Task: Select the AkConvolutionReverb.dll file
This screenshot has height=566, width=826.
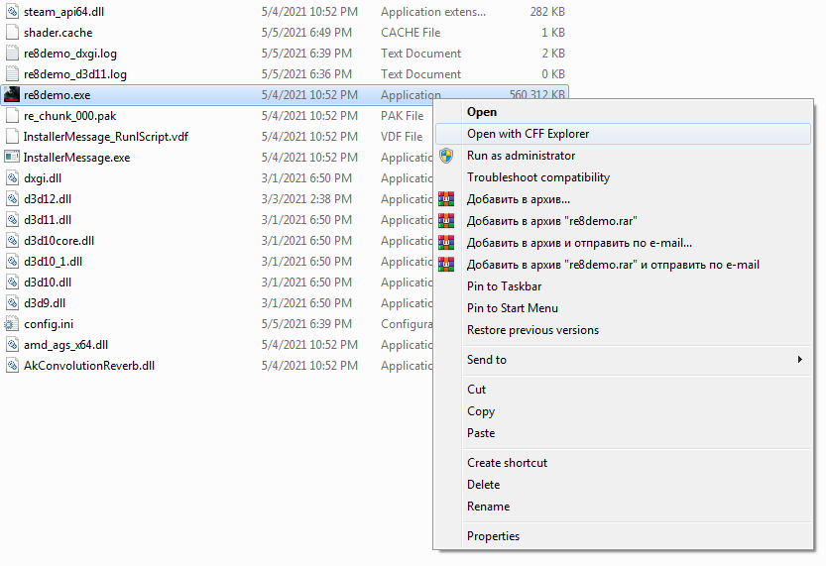Action: 88,366
